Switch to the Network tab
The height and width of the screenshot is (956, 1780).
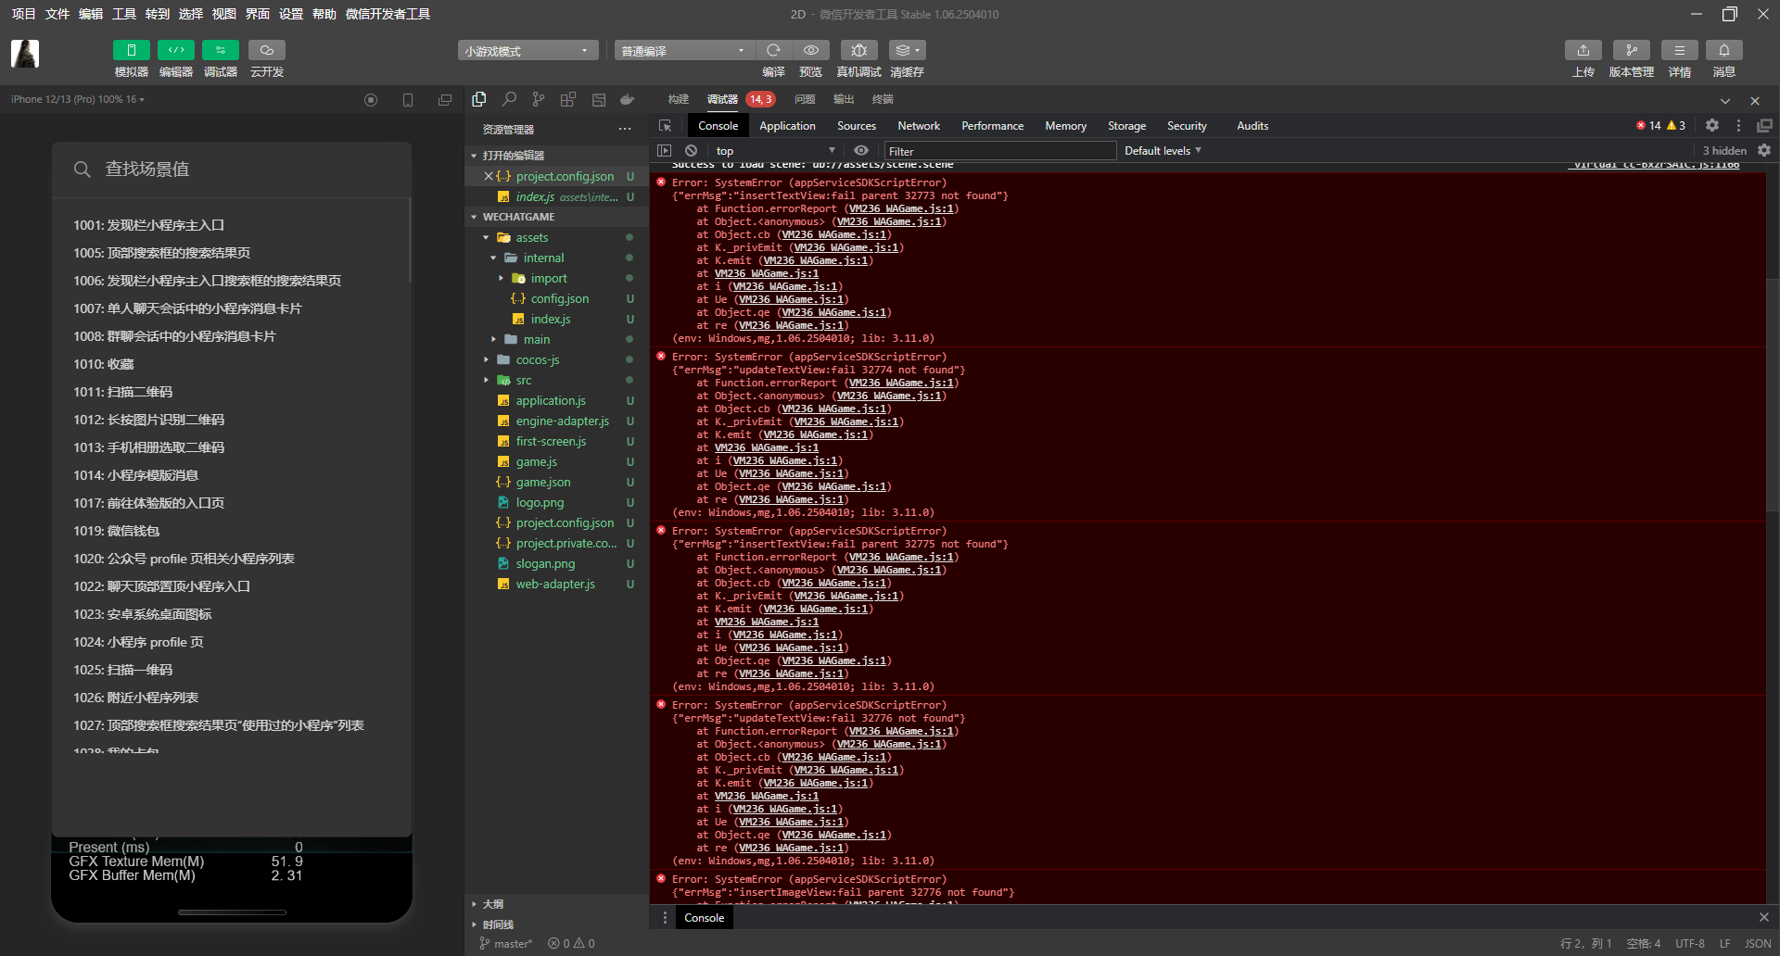pos(919,126)
